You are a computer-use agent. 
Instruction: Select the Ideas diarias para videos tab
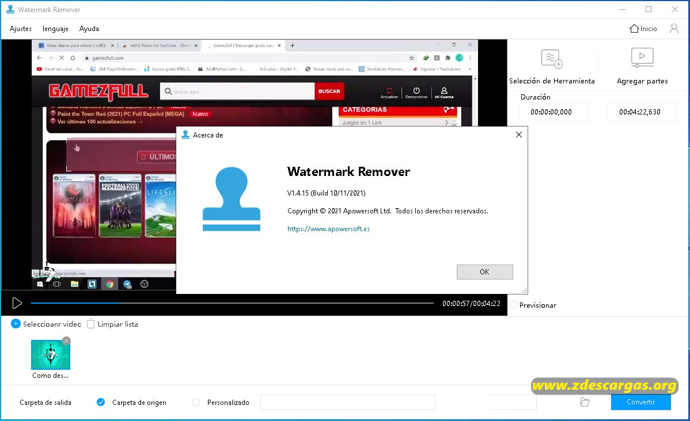[x=76, y=45]
